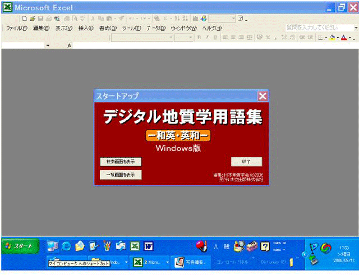Click the Save floppy disk icon
Viewport: 359px width, 275px height.
point(40,19)
